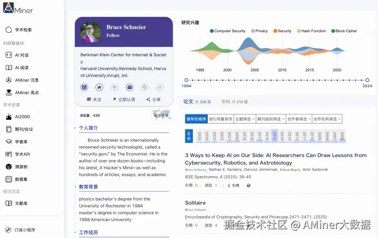Viewport: 378px width, 238px height.
Task: Select the 2024 timeline end handle
Action: [367, 80]
